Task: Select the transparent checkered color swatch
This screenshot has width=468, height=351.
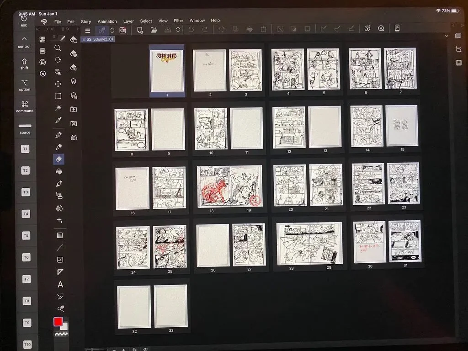Action: click(61, 334)
